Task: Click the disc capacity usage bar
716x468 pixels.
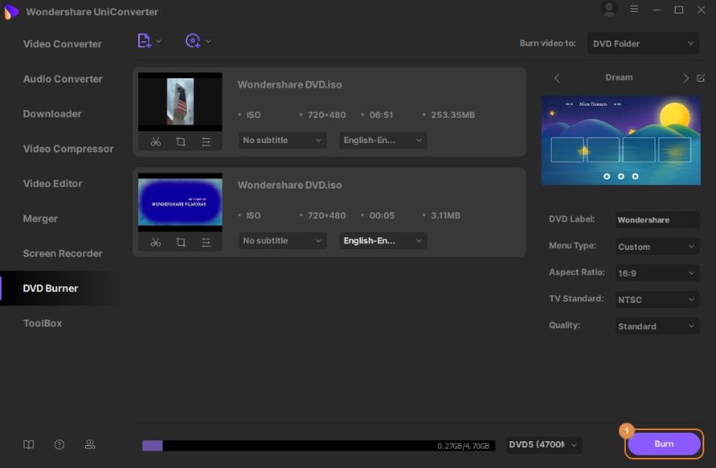Action: (318, 445)
